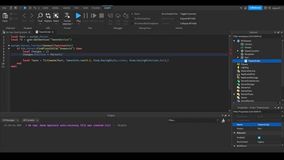Screen dimensions: 284x160
Task: Click Expand All Folds
Action: click(188, 19)
